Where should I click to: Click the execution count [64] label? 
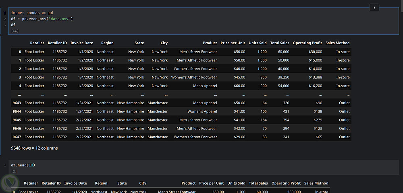pyautogui.click(x=15, y=31)
